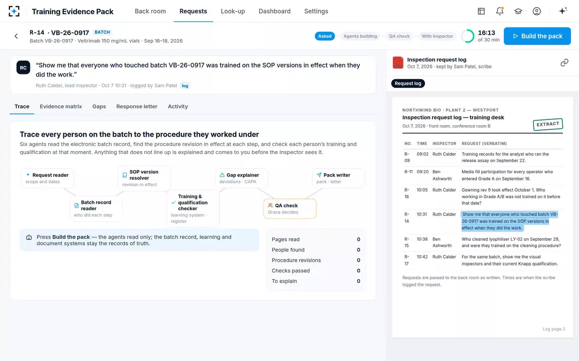Click the Request log pill button
Viewport: 579px width, 361px height.
coord(408,83)
